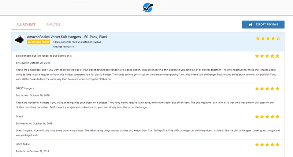Click the product's overall 4.5-star rating
The width and height of the screenshot is (293, 157).
[268, 38]
